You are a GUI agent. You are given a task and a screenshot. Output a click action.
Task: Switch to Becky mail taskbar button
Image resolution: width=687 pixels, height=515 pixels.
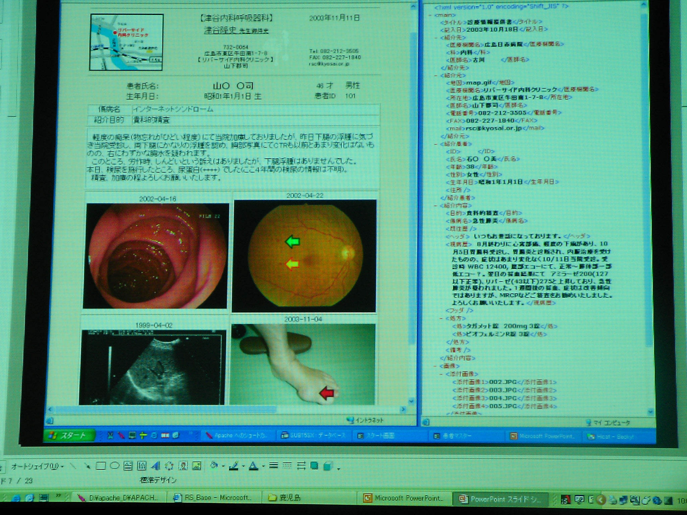[x=618, y=437]
